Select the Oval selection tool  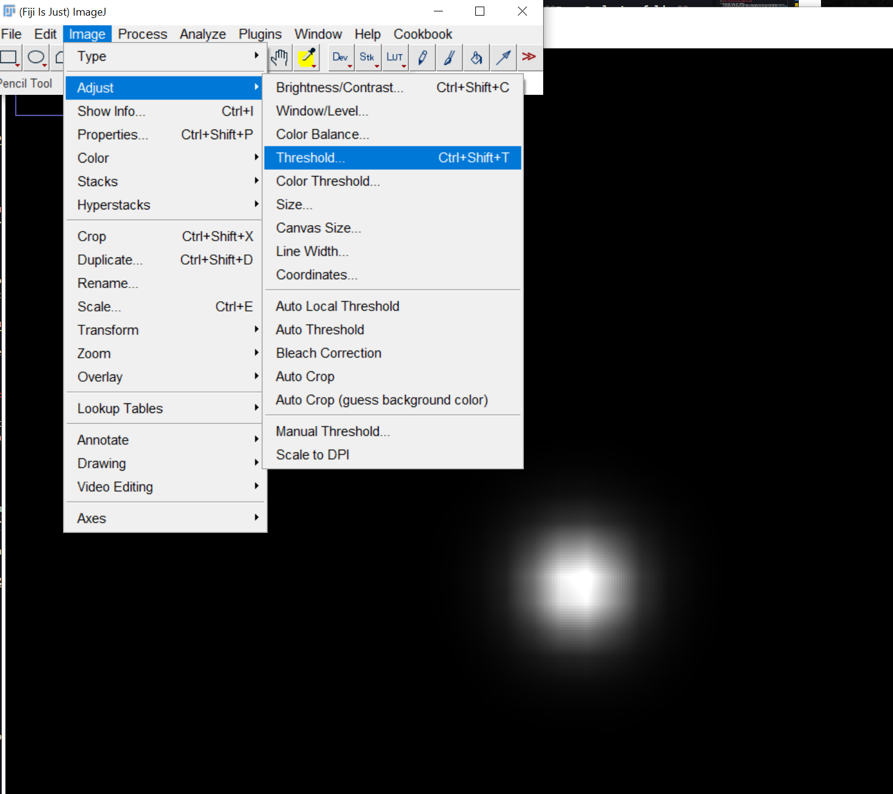(x=36, y=58)
